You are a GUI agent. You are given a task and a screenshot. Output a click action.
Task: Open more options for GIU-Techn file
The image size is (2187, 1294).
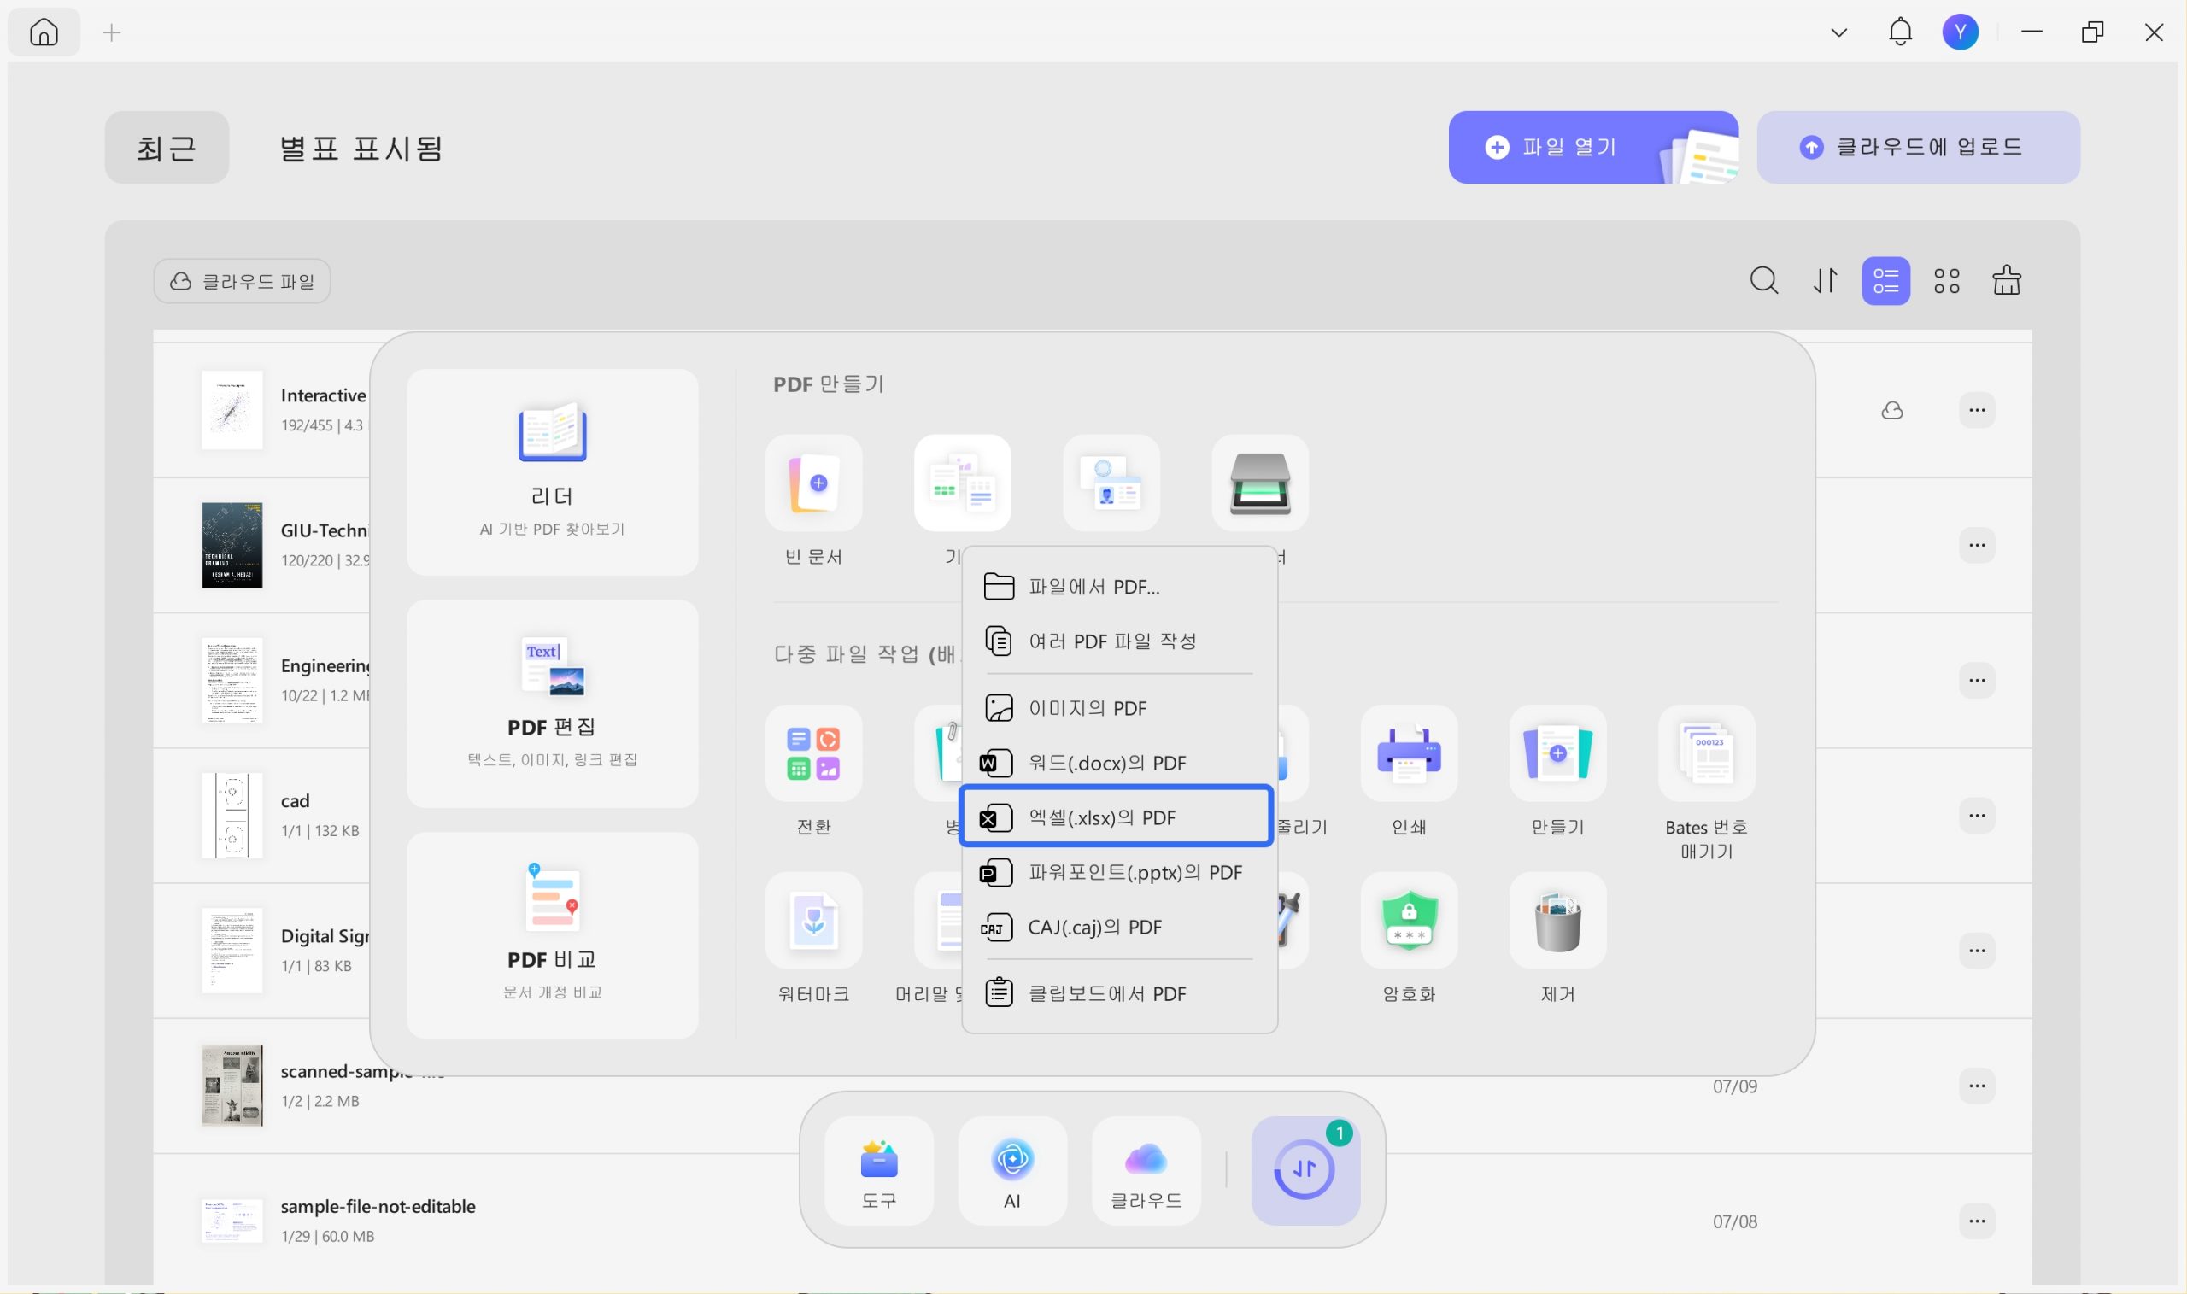(x=1977, y=545)
